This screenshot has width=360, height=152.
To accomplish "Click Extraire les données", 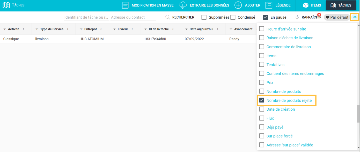I will click(x=204, y=5).
